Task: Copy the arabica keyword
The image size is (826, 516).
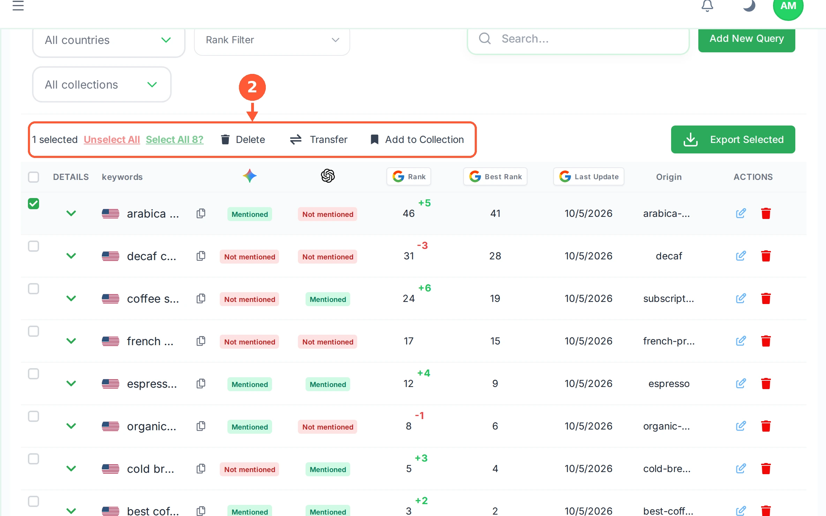Action: tap(201, 213)
